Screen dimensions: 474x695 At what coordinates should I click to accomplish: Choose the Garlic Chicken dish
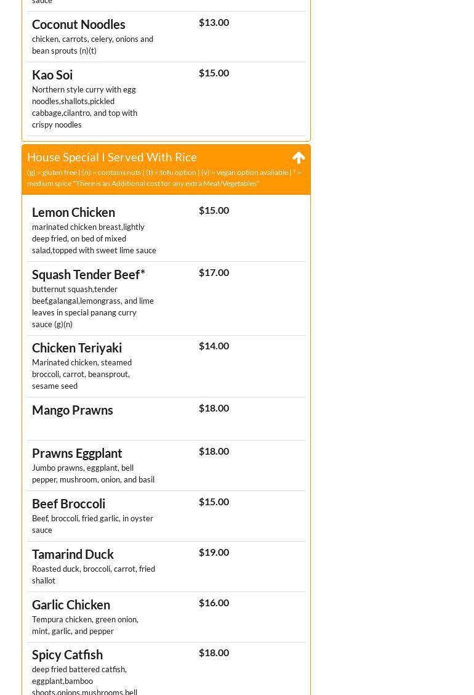(x=71, y=604)
